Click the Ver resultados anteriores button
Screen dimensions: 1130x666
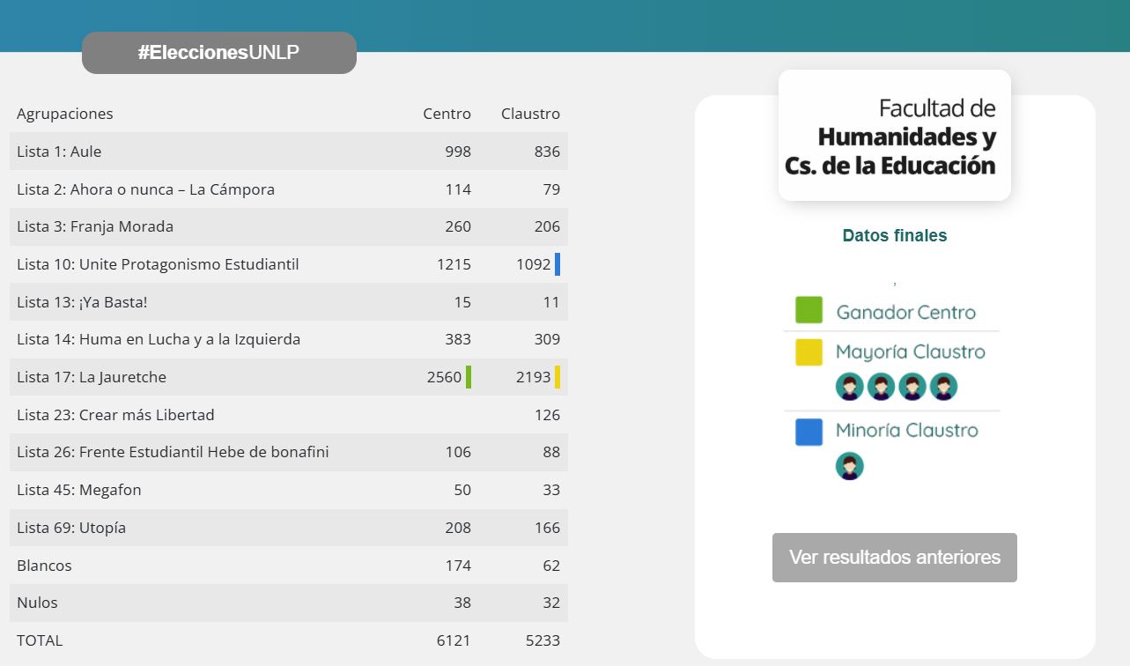coord(894,557)
